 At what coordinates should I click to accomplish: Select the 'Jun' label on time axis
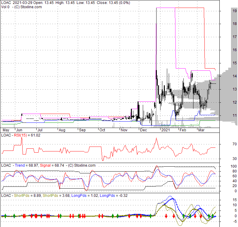click(19, 130)
